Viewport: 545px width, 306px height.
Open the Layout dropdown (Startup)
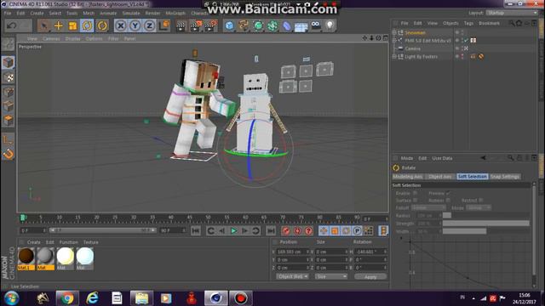(x=511, y=13)
